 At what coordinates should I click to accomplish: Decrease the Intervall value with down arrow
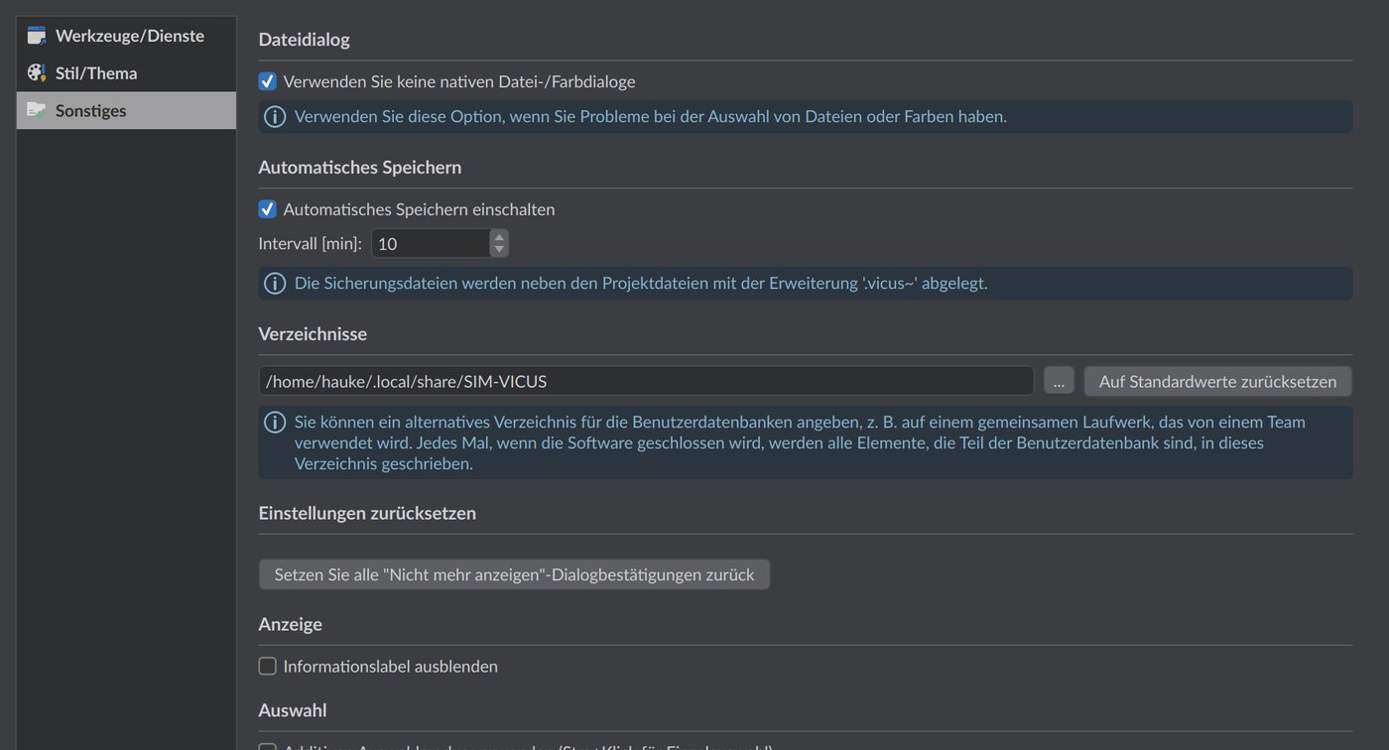click(x=499, y=250)
